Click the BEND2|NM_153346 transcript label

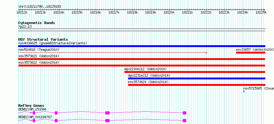tap(32, 109)
